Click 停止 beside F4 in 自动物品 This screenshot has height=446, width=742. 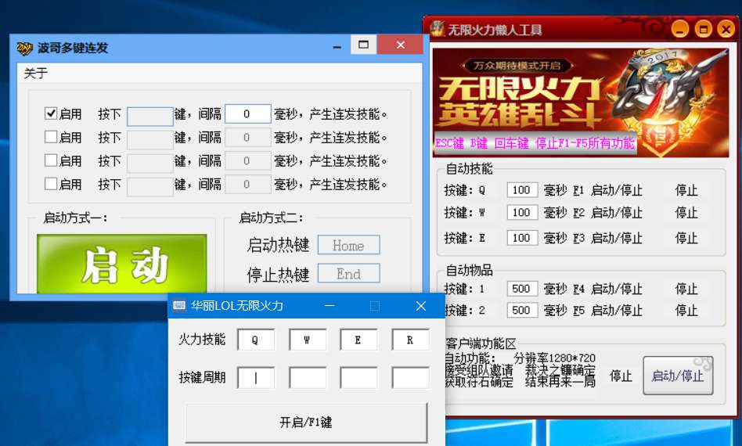[x=686, y=289]
